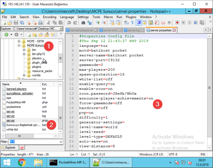Click the Paste toolbar icon
Screen dimensions: 213x168
[x=61, y=23]
